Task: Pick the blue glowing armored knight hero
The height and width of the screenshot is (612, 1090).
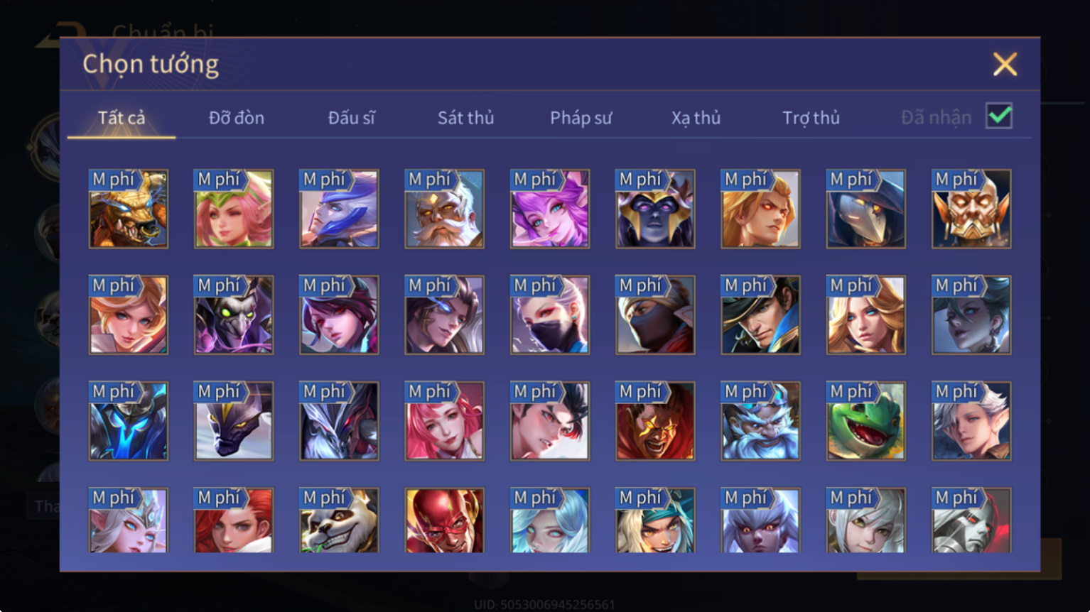Action: pyautogui.click(x=128, y=421)
